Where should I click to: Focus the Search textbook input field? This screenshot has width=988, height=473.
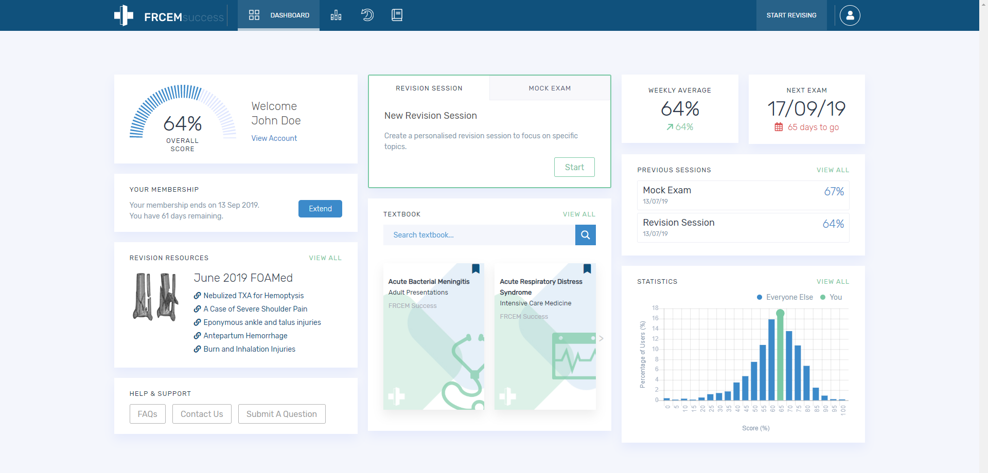tap(479, 235)
